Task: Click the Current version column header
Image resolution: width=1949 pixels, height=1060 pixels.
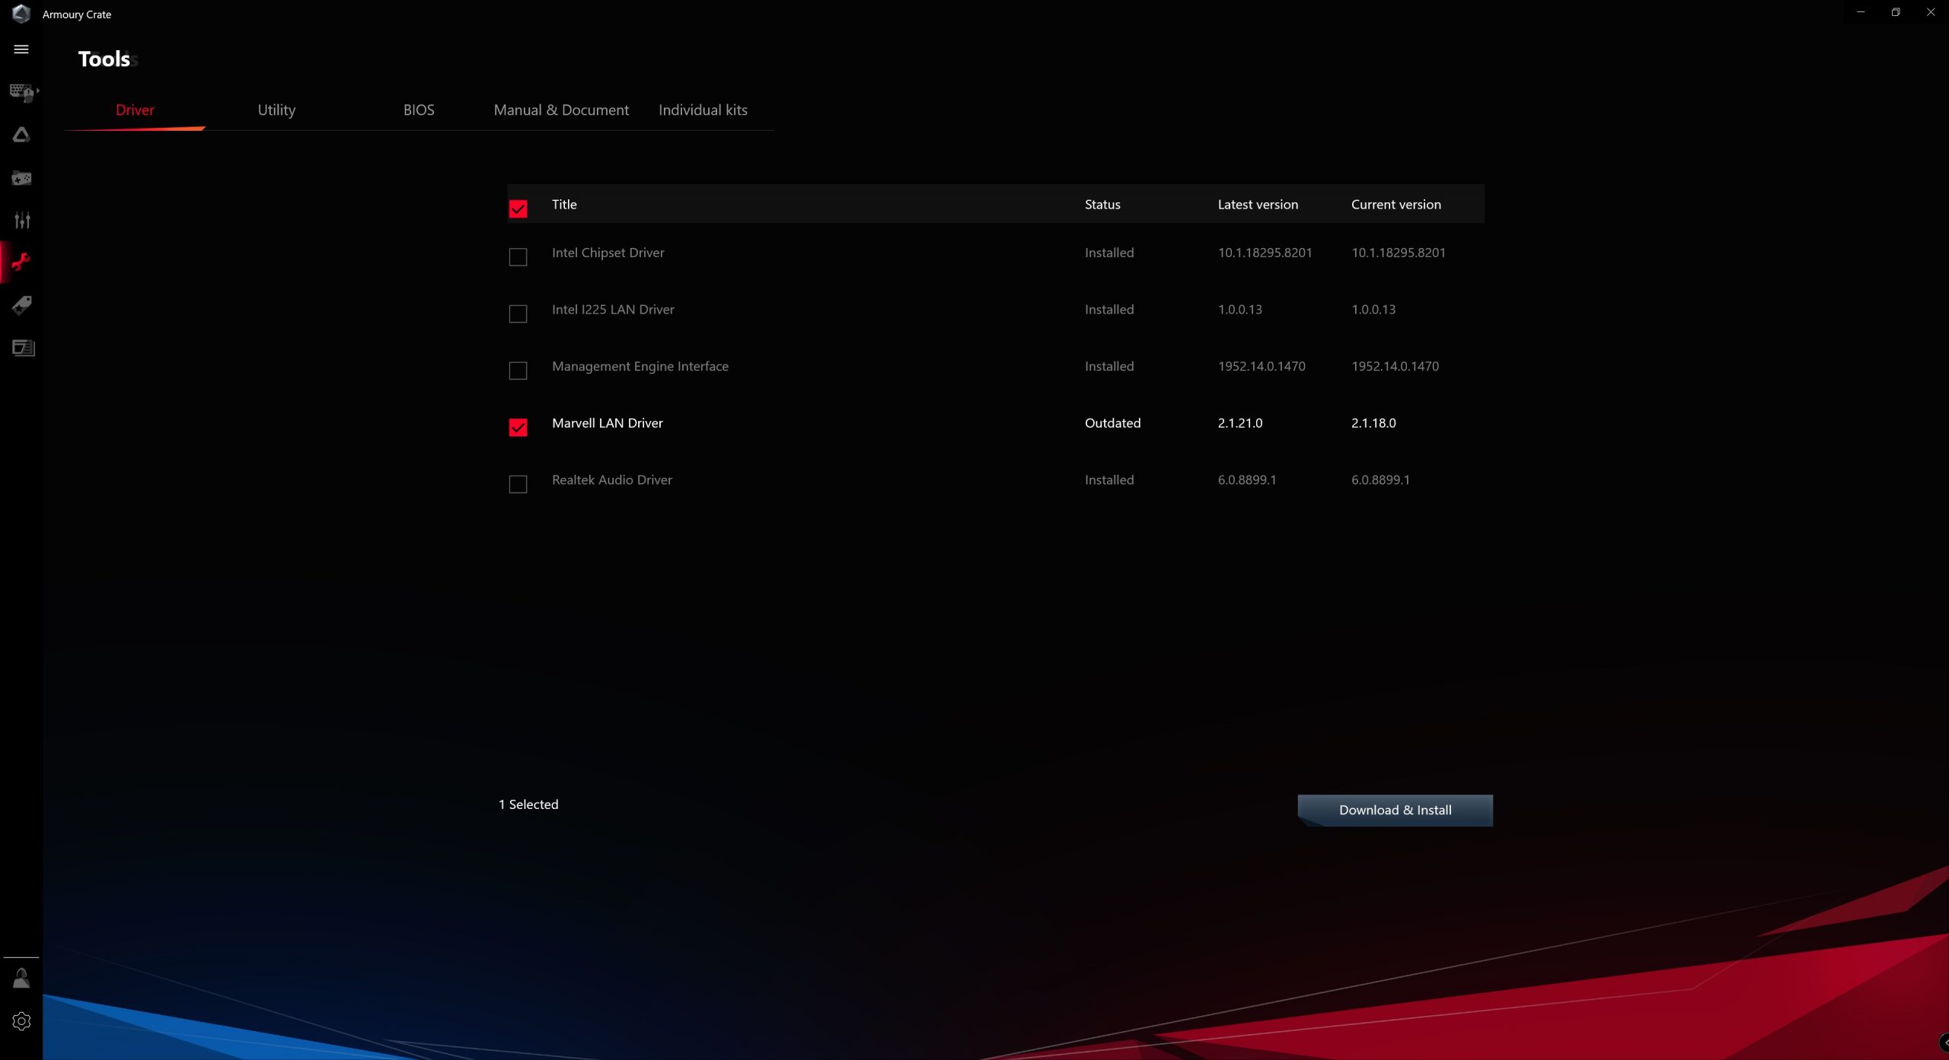Action: [1396, 205]
